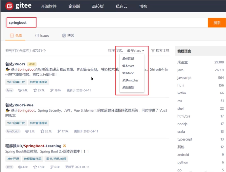Image resolution: width=226 pixels, height=172 pixels.
Task: Click 后台管理框架 tag under 若依/RuoYi
Action: 38,82
